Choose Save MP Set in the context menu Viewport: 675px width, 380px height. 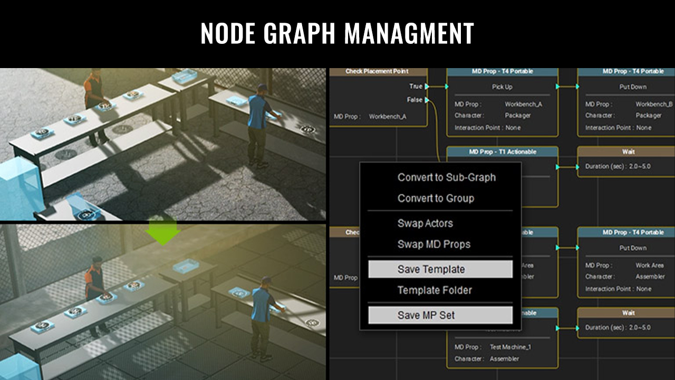point(440,315)
